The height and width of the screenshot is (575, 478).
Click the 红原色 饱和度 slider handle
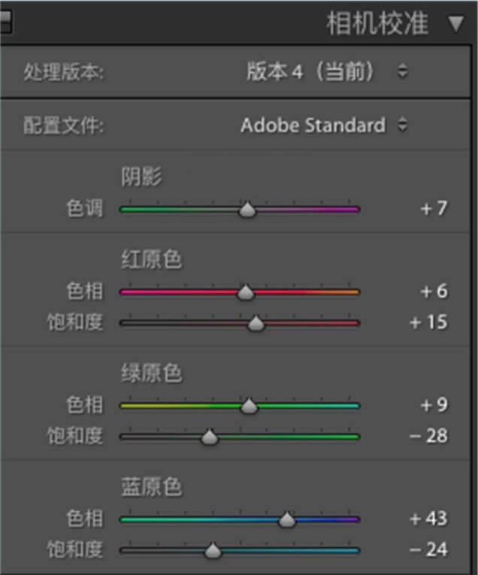coord(256,324)
